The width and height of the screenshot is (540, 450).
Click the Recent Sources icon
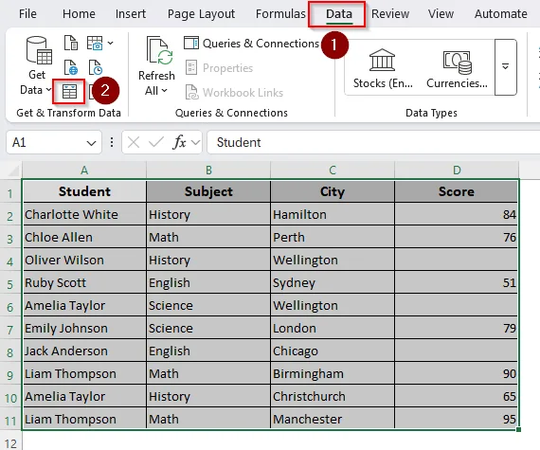pyautogui.click(x=95, y=67)
